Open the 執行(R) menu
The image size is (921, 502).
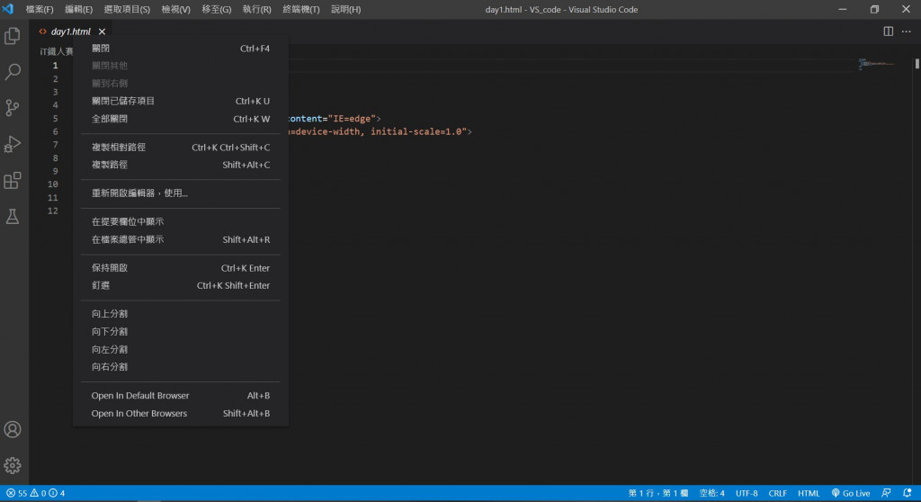[x=256, y=9]
